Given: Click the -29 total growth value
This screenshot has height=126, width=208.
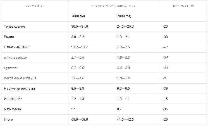Looking at the screenshot, I should pos(165,120).
